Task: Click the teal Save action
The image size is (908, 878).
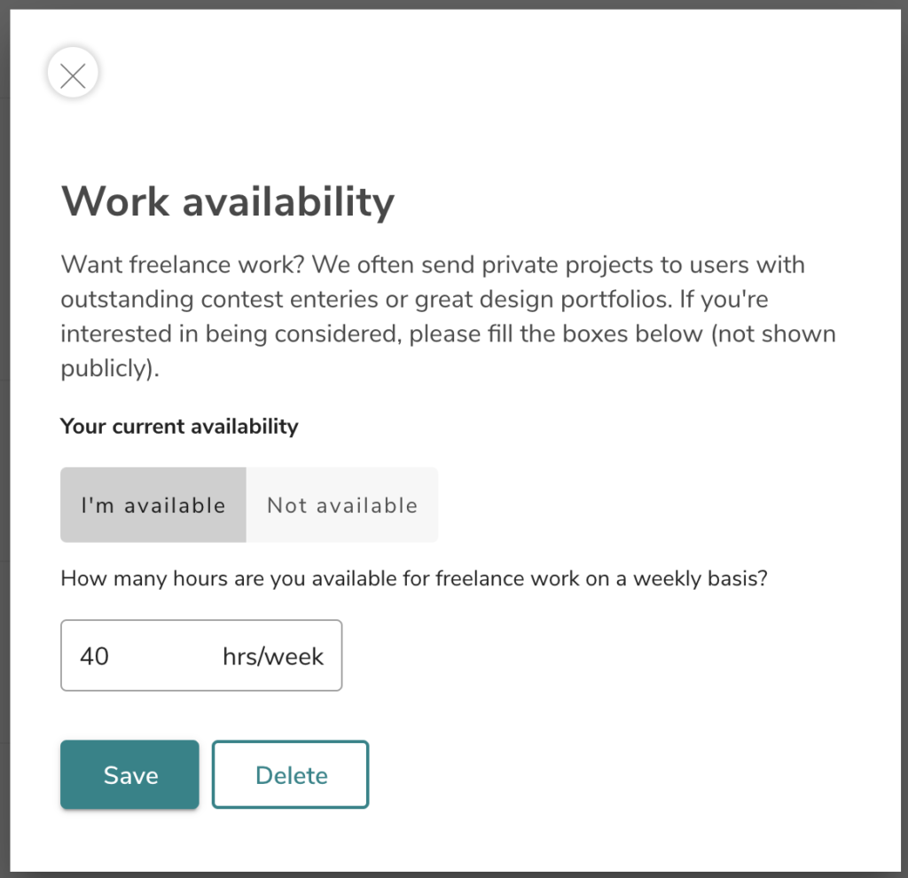Action: tap(129, 774)
